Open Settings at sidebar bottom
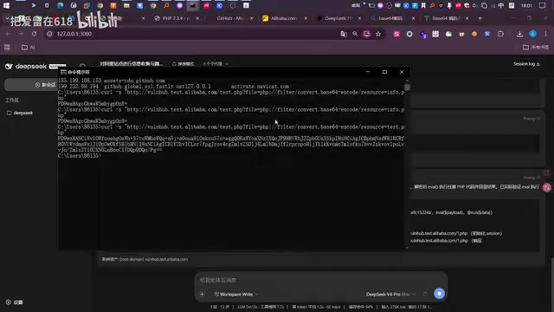Screen dimensions: 554x312 pos(15,302)
